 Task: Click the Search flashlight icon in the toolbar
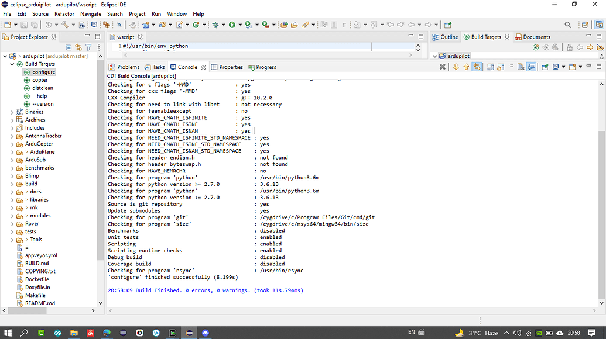pos(118,24)
